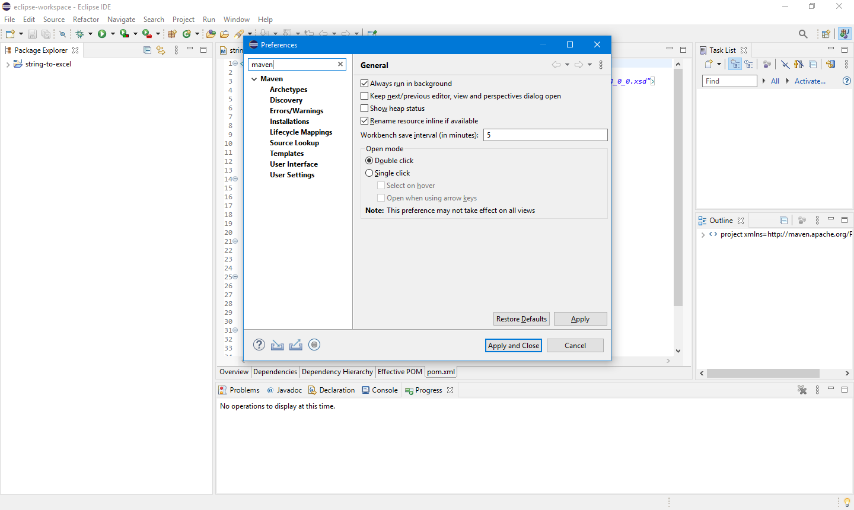
Task: Collapse all in Package Explorer
Action: [148, 50]
